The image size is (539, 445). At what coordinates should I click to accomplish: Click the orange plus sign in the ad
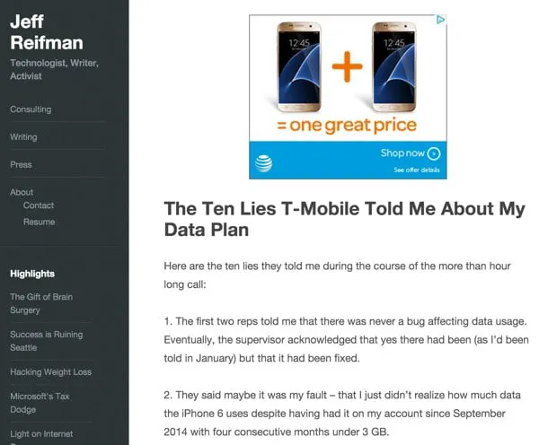click(348, 67)
